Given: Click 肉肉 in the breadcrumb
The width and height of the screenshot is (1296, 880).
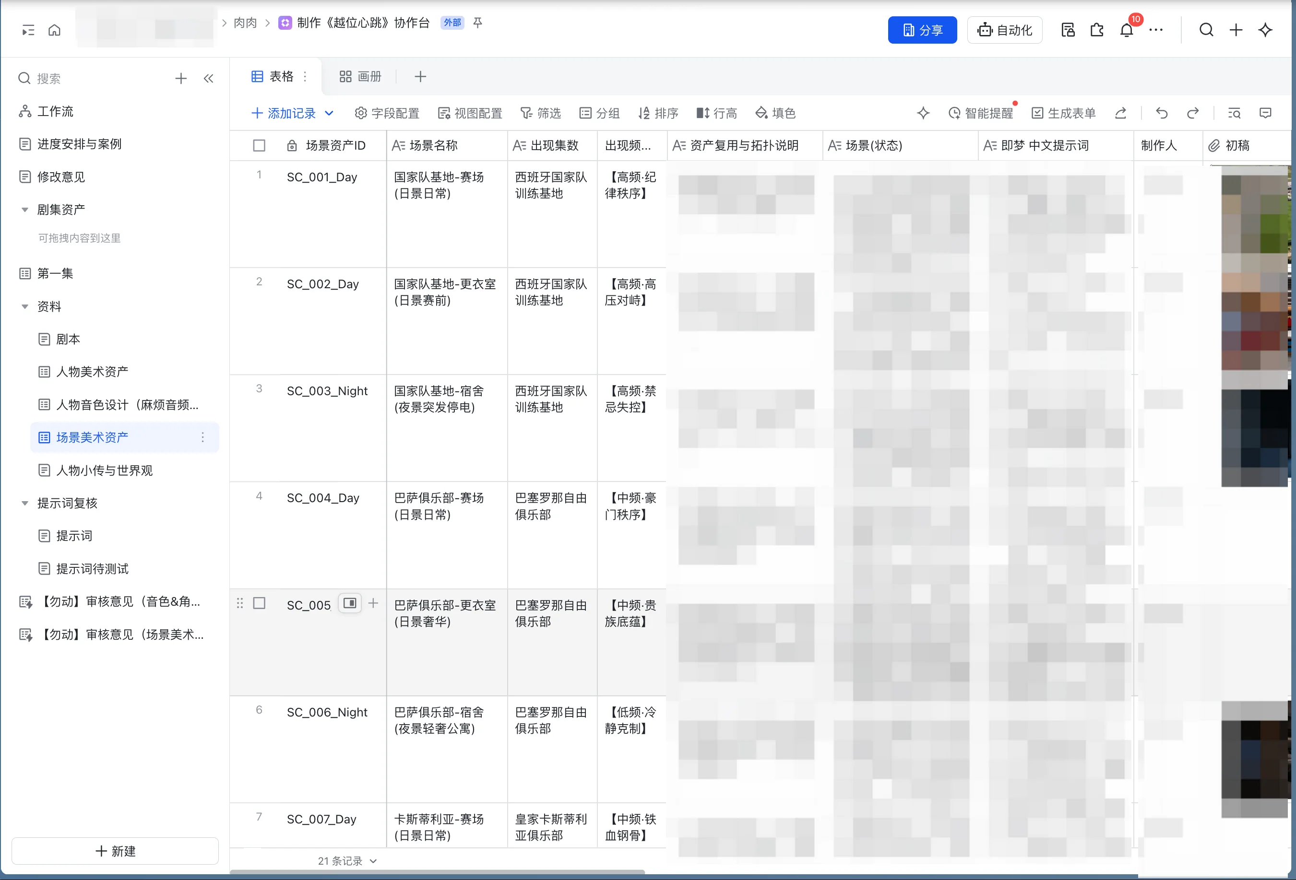Looking at the screenshot, I should coord(245,23).
